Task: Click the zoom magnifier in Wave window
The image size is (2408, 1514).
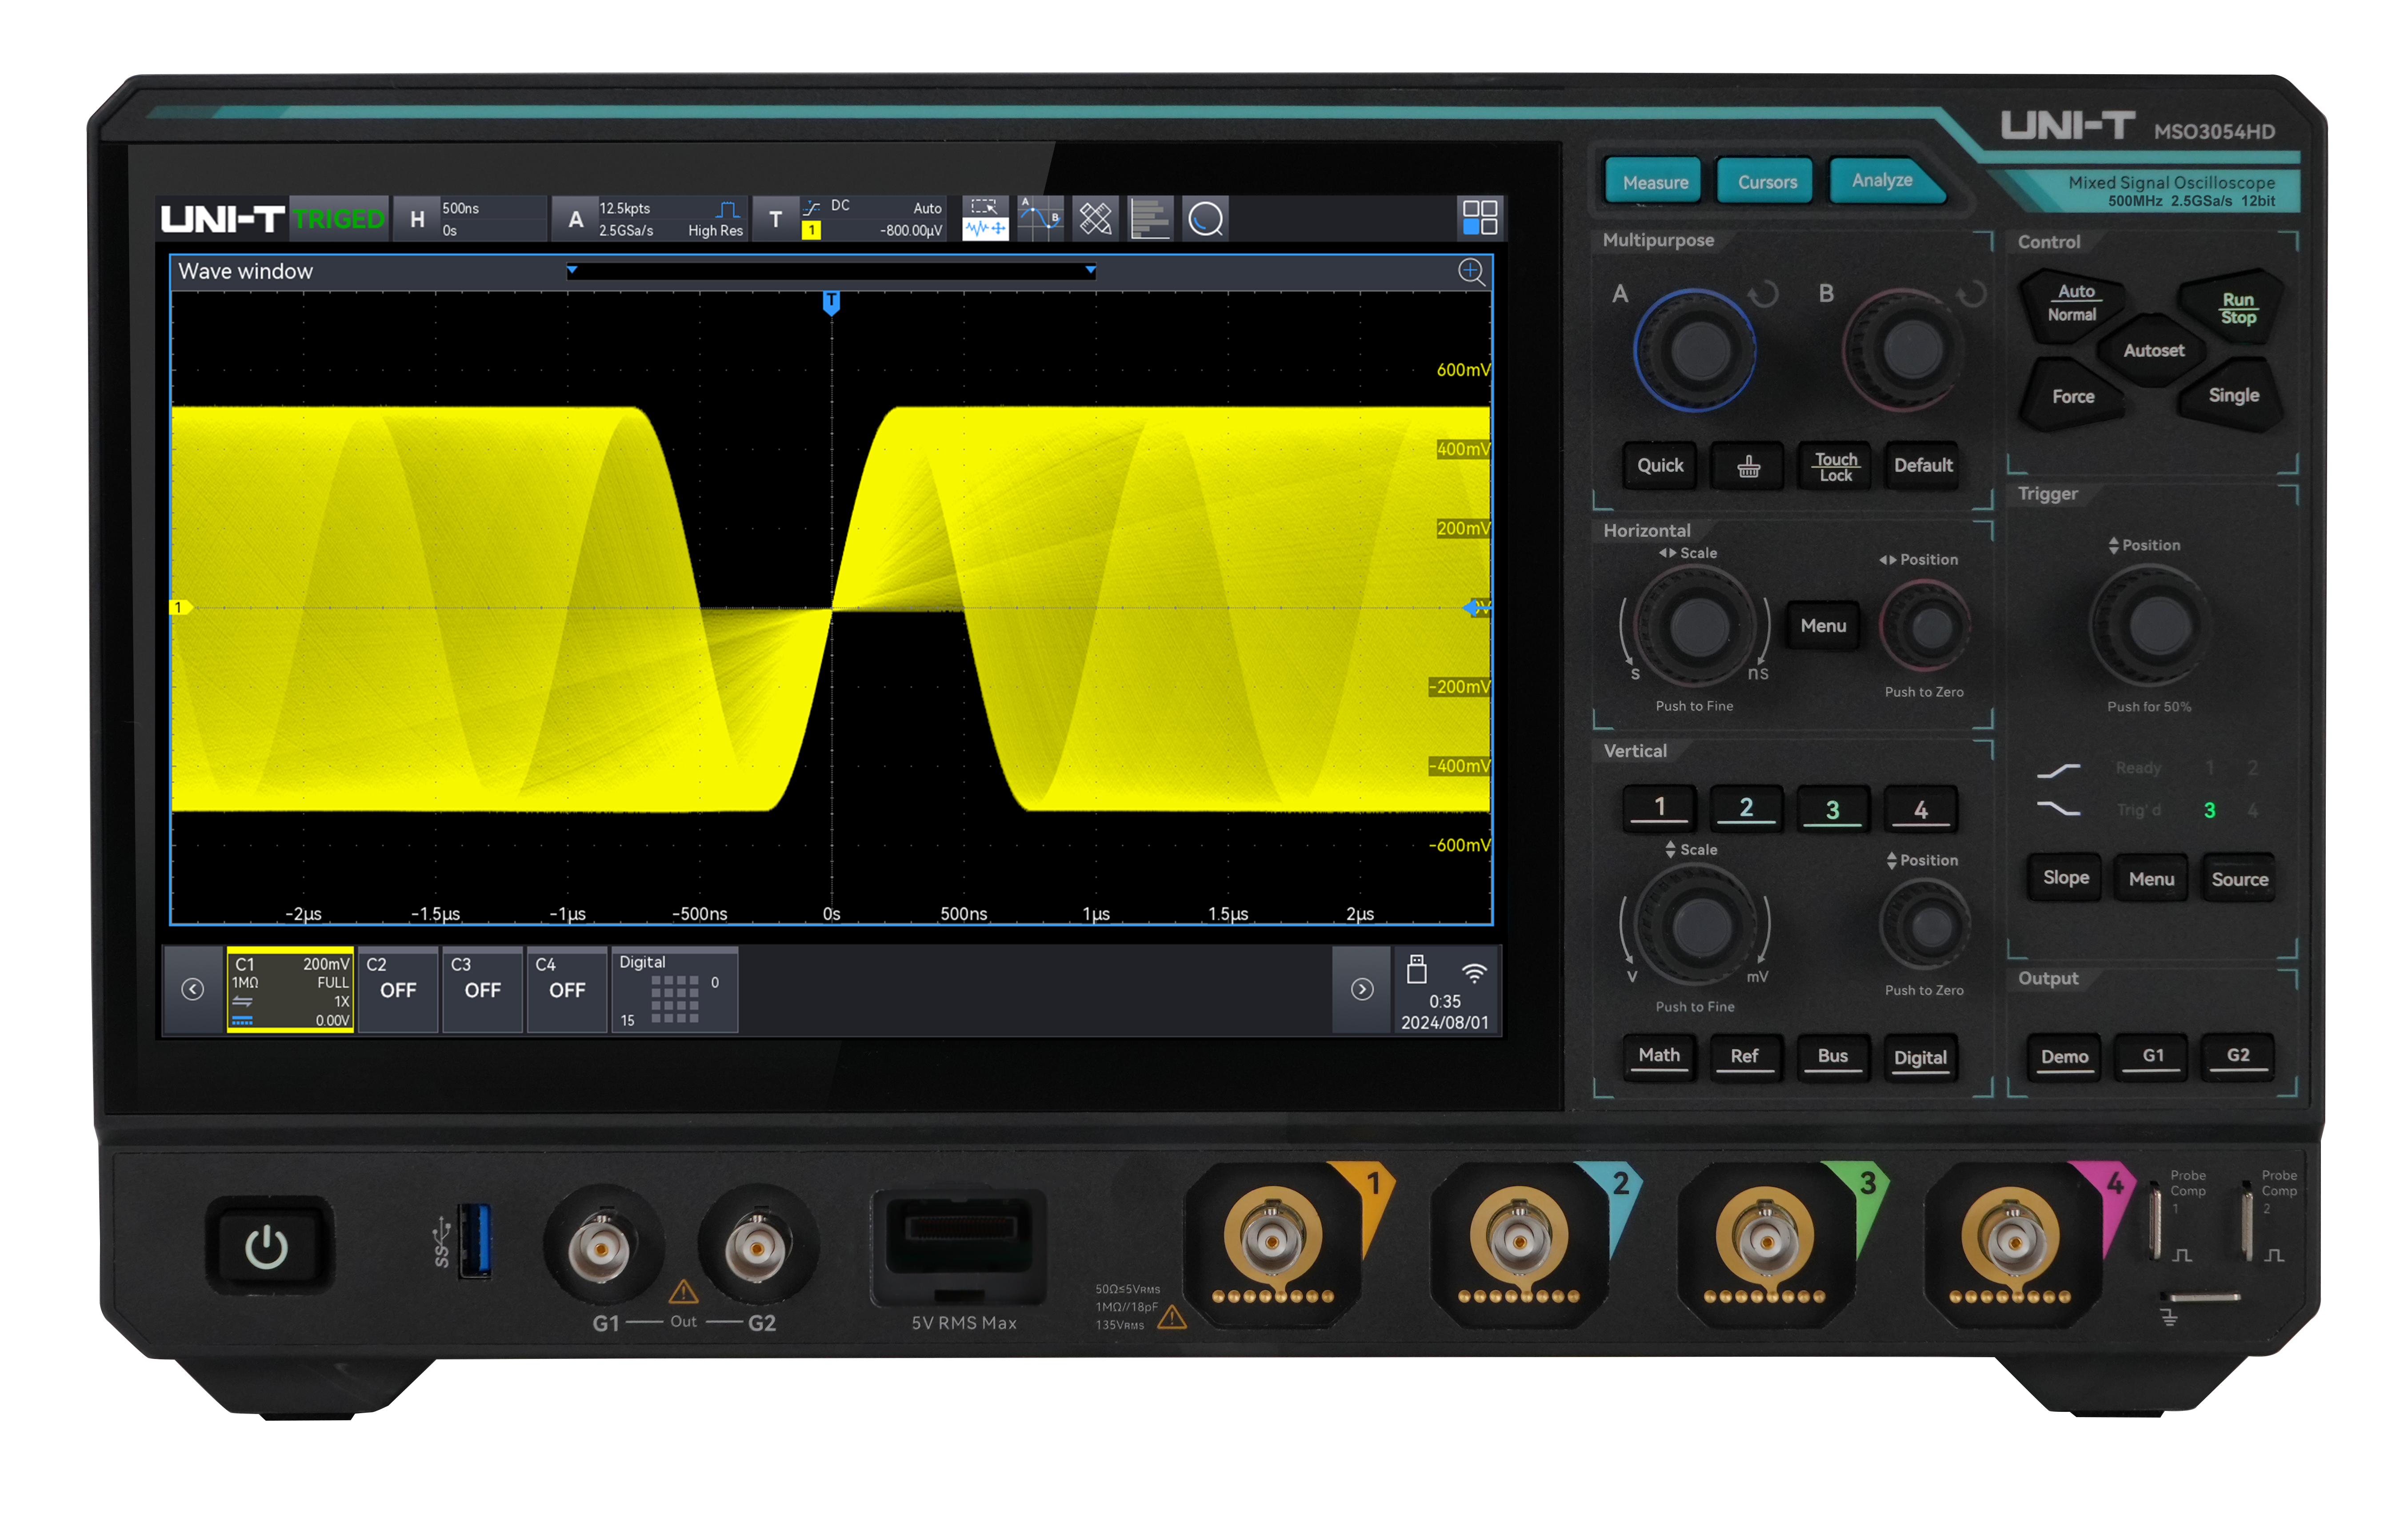Action: (x=1471, y=271)
